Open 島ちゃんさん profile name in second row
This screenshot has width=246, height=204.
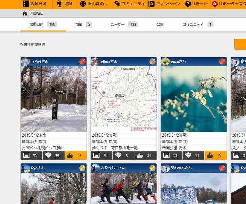click(181, 168)
